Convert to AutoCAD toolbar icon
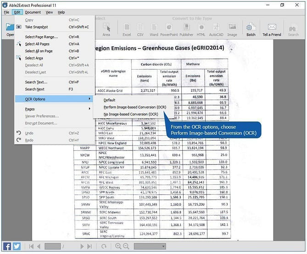 [216, 27]
